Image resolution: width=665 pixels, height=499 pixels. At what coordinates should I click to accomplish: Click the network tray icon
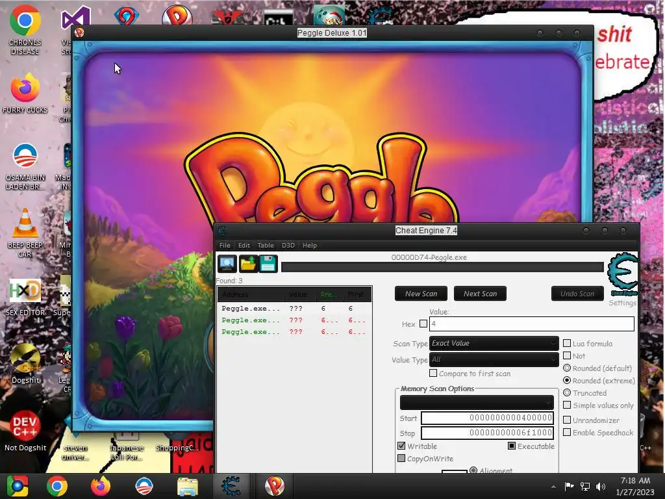(x=585, y=486)
